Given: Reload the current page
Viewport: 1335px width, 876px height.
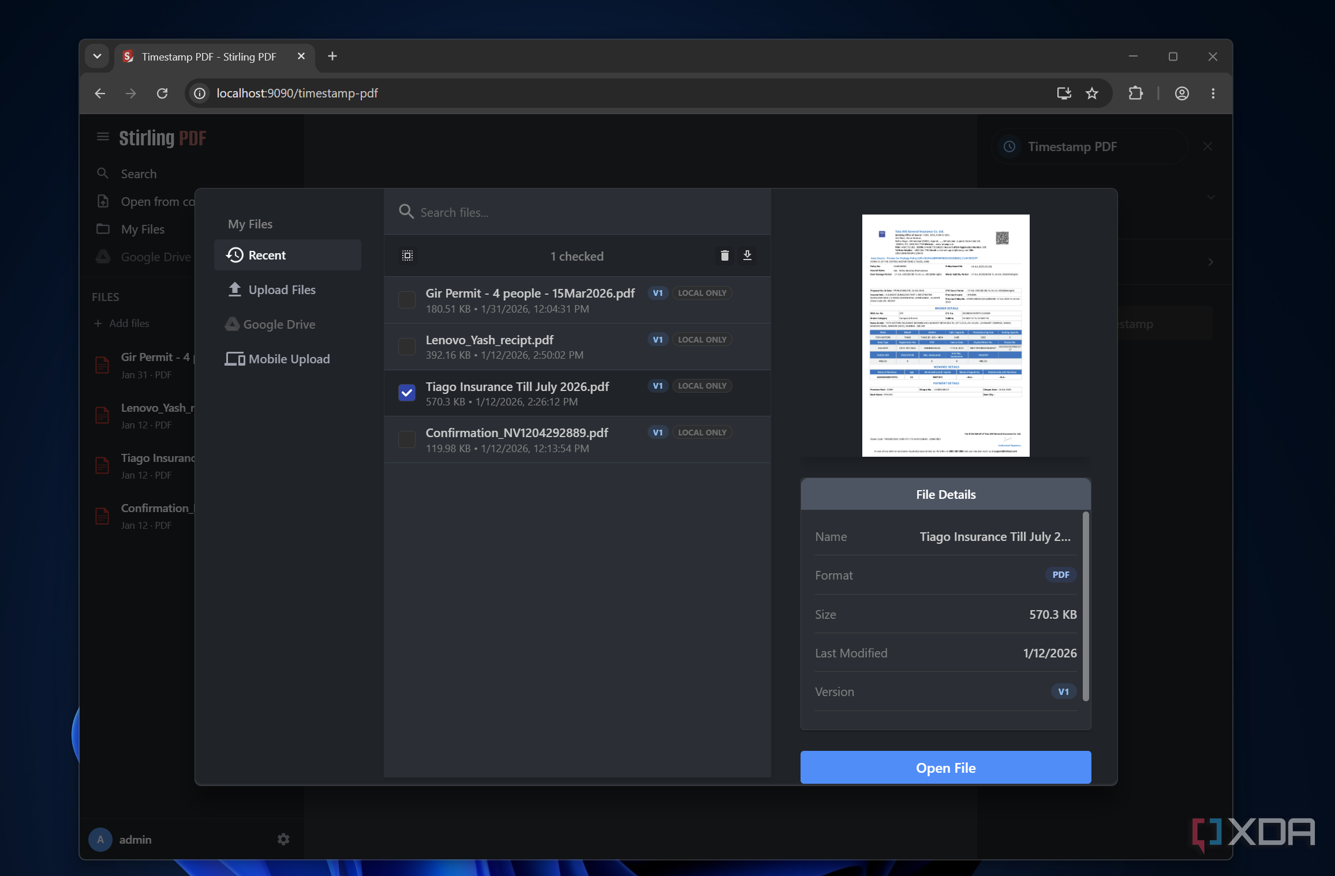Looking at the screenshot, I should 162,93.
